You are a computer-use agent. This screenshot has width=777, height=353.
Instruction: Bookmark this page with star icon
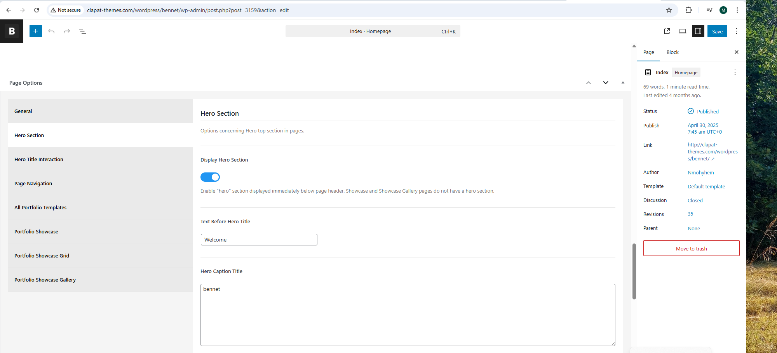coord(669,10)
